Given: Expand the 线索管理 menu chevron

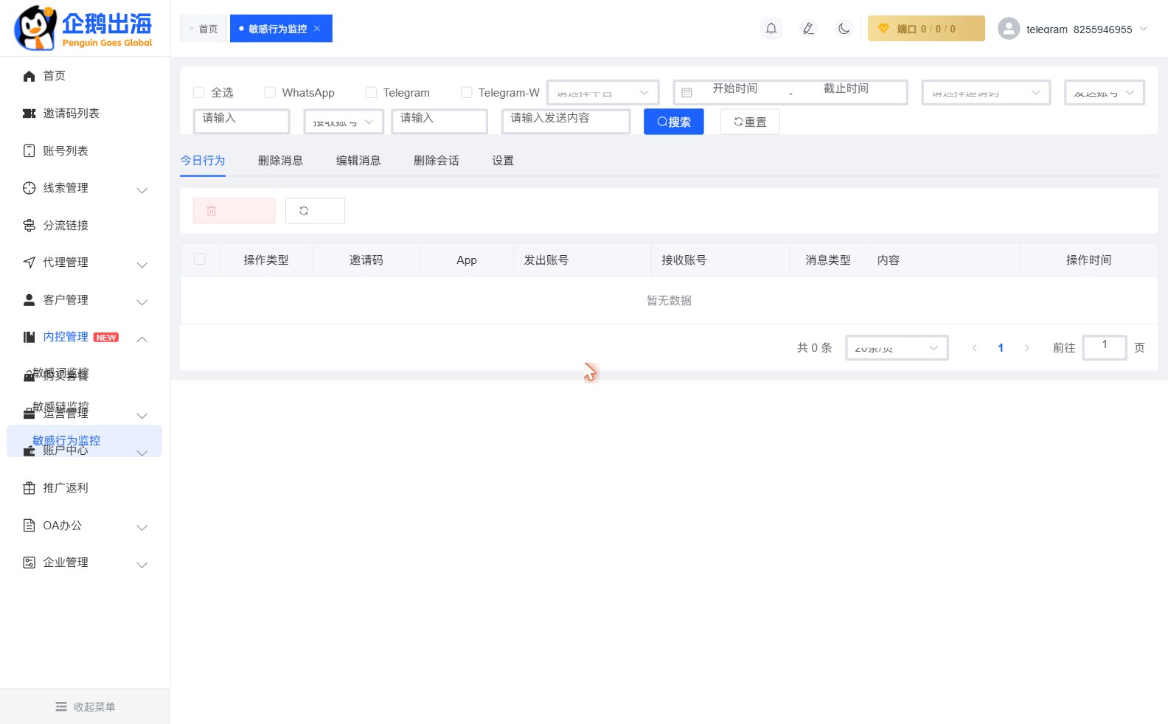Looking at the screenshot, I should [x=142, y=190].
